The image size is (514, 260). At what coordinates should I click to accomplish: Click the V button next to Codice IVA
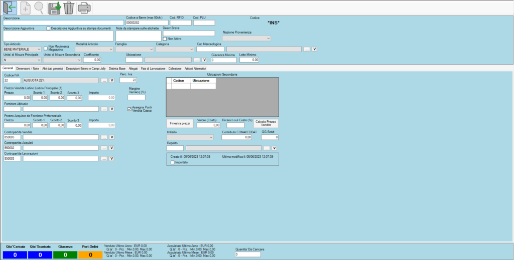click(112, 80)
